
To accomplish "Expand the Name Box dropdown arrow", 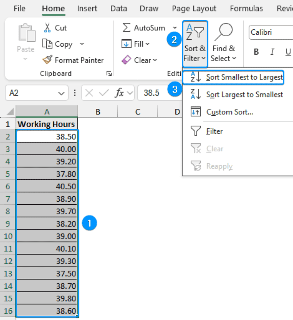I will click(61, 93).
